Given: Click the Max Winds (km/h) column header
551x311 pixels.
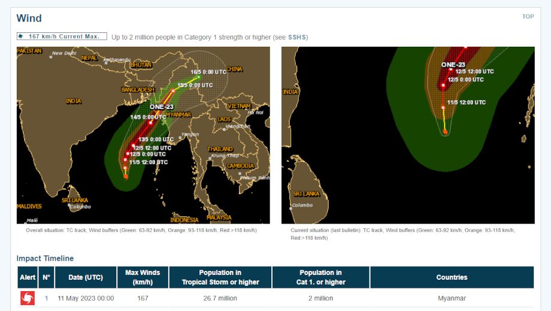Looking at the screenshot, I should 143,277.
